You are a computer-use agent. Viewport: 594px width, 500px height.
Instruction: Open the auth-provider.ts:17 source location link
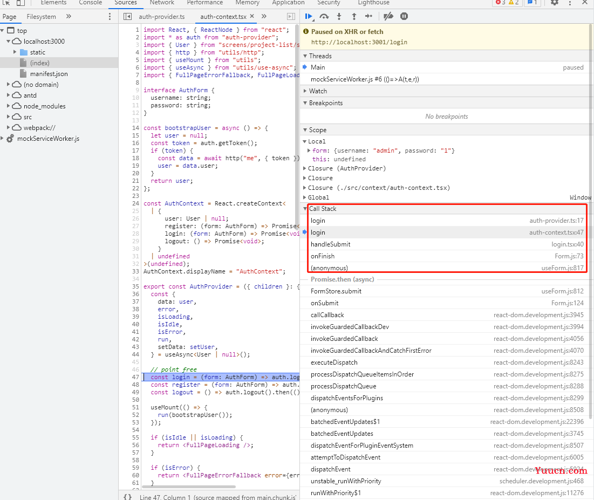tap(556, 221)
